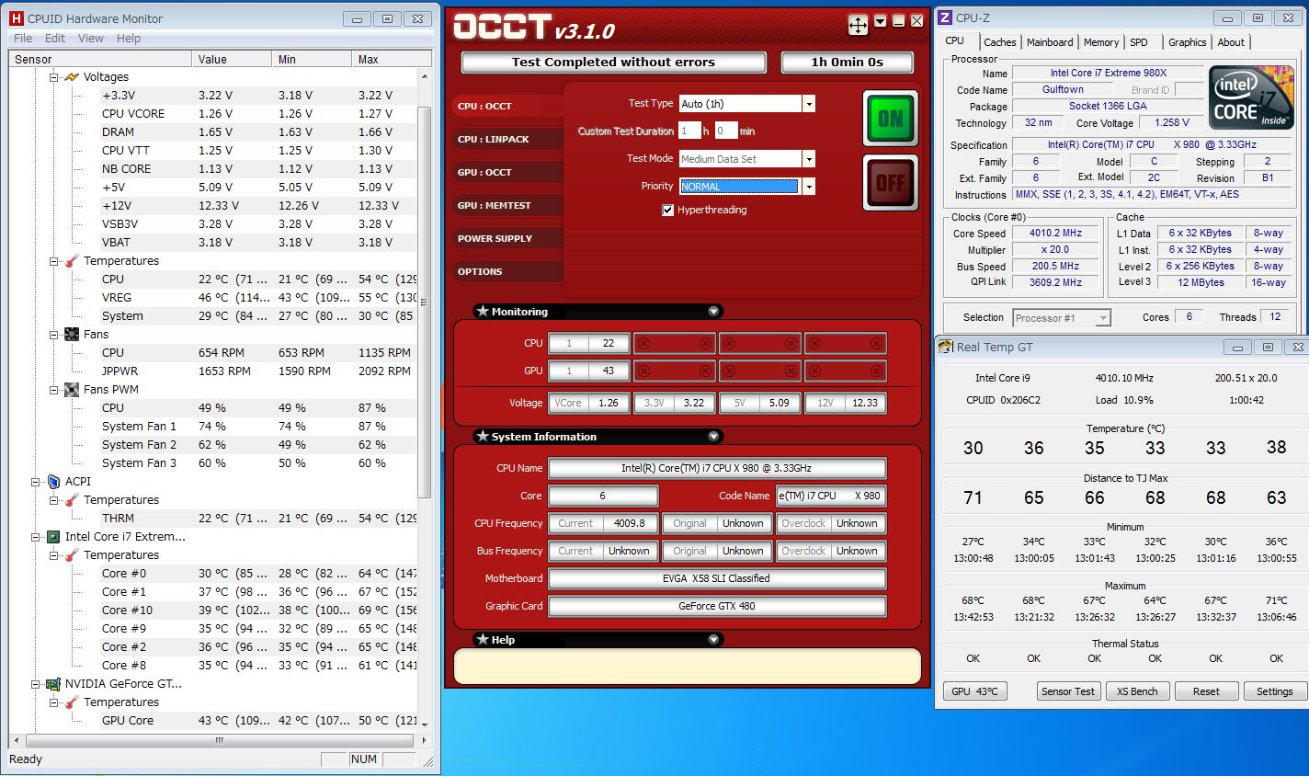This screenshot has width=1309, height=776.
Task: Open the Priority dropdown
Action: tap(808, 187)
